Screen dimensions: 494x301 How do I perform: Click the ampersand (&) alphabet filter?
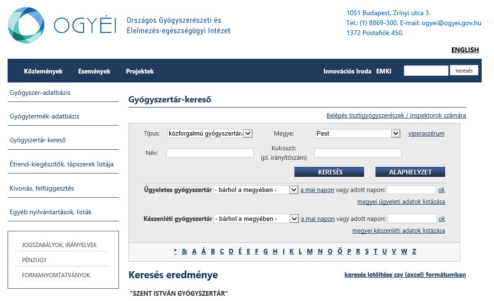pos(184,251)
